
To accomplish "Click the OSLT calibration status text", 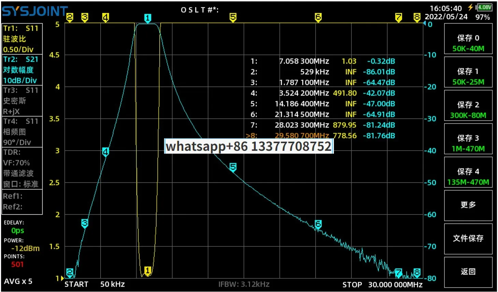I will 200,10.
